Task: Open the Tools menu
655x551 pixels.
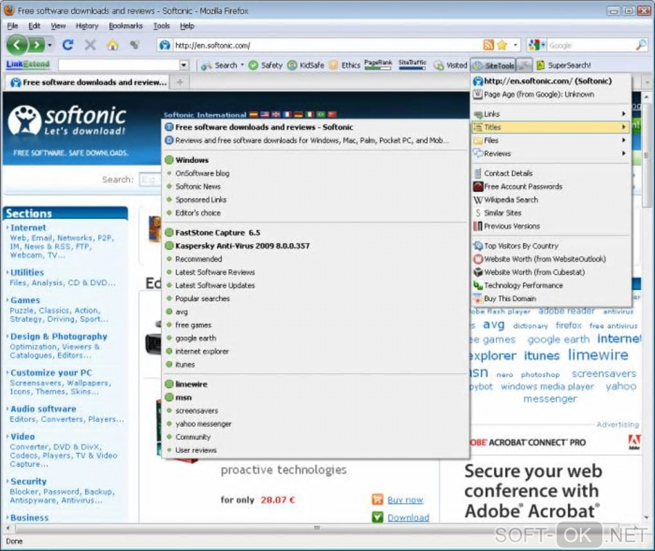Action: tap(161, 26)
